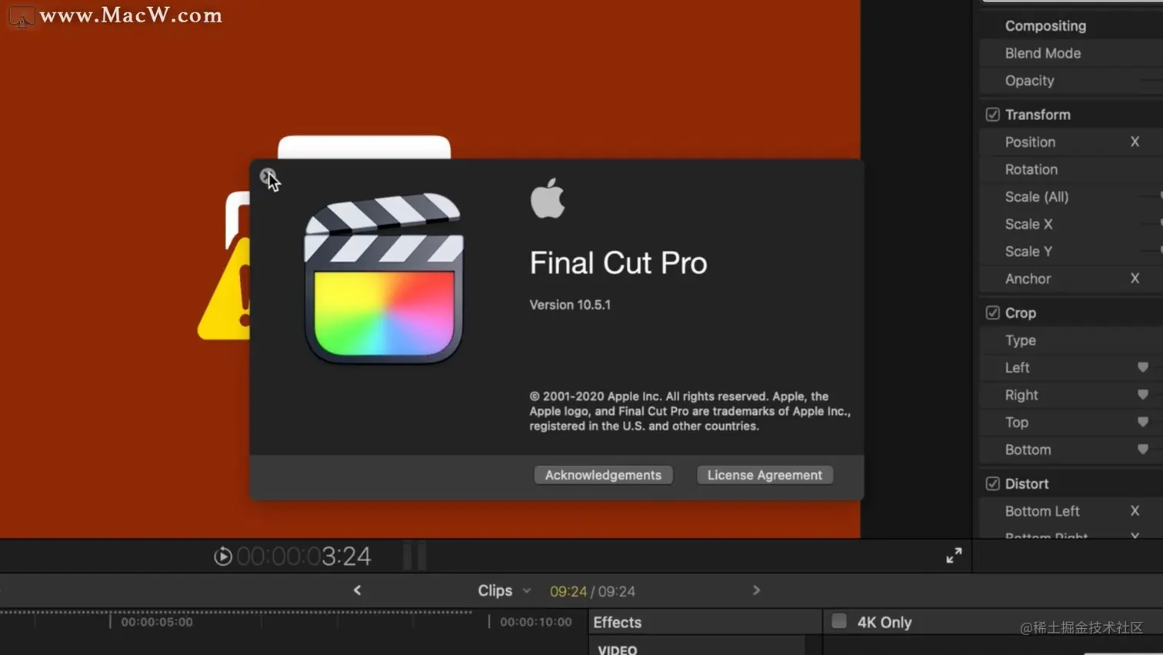Click the playback timecode icon
1163x655 pixels.
pyautogui.click(x=223, y=556)
